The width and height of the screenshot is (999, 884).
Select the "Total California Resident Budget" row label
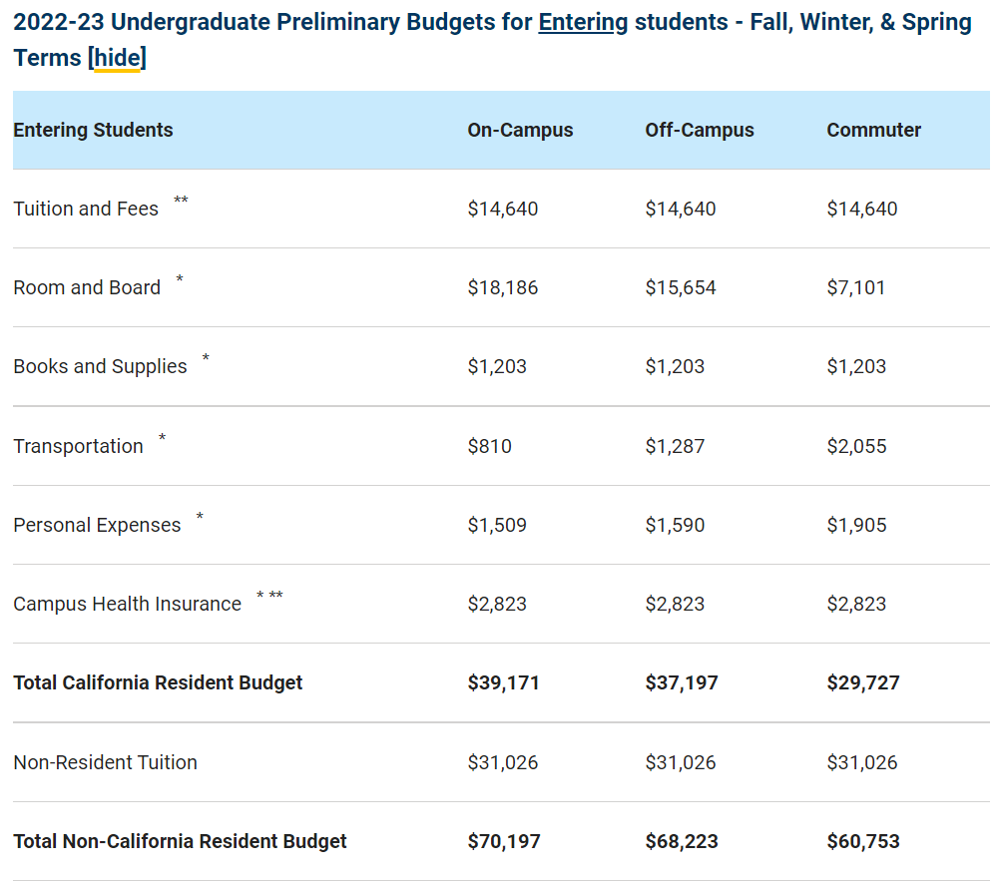pos(158,682)
